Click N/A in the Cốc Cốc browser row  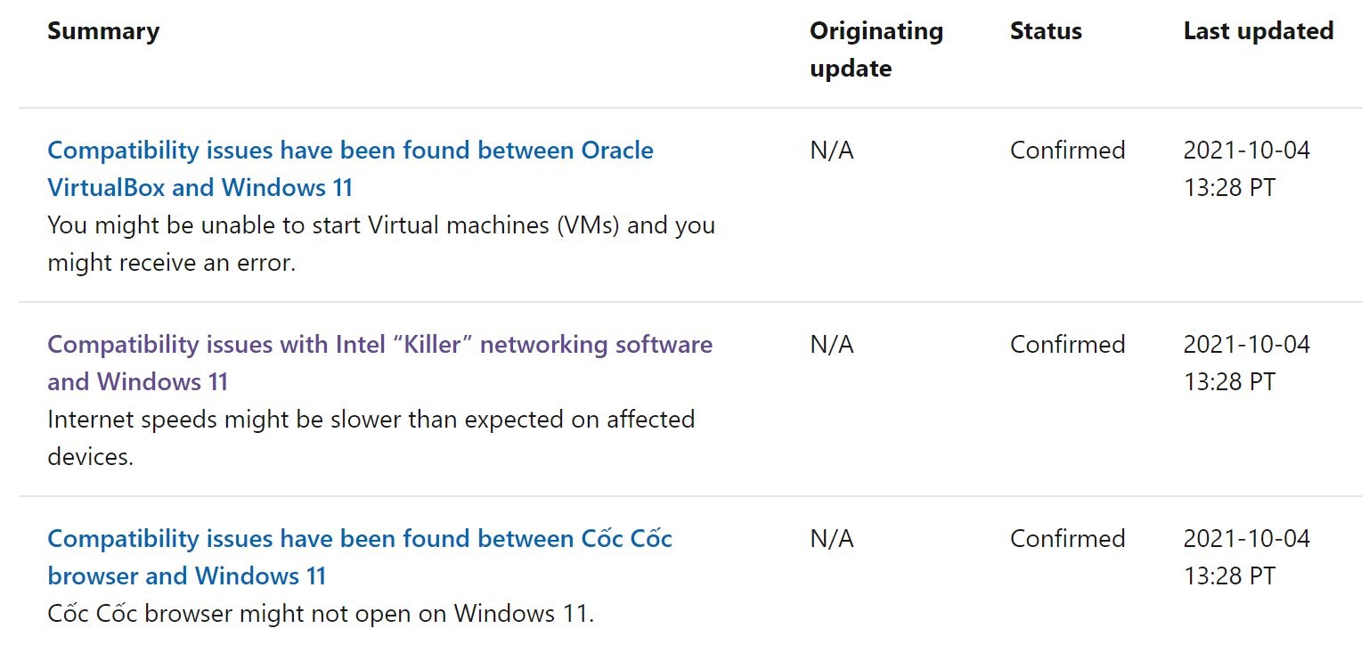click(831, 539)
